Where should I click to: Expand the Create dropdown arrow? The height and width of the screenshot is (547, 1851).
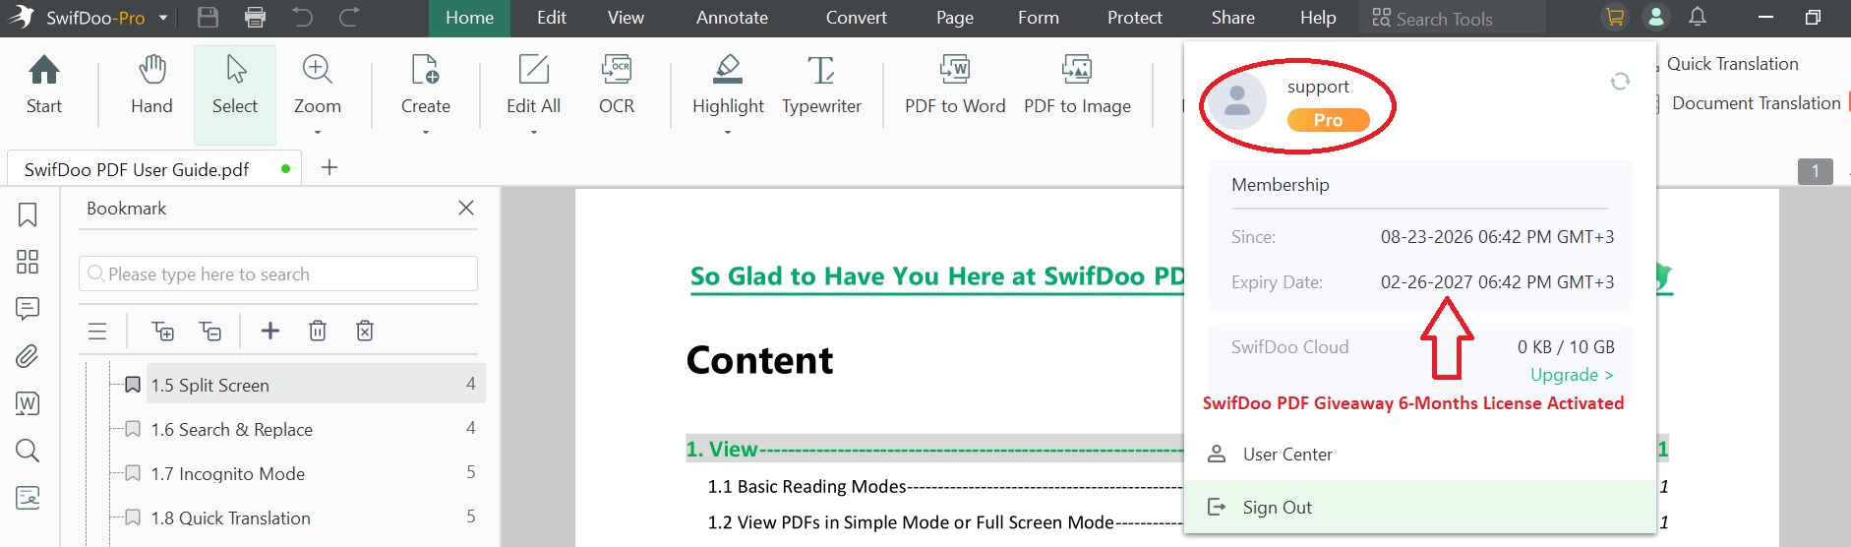[425, 132]
